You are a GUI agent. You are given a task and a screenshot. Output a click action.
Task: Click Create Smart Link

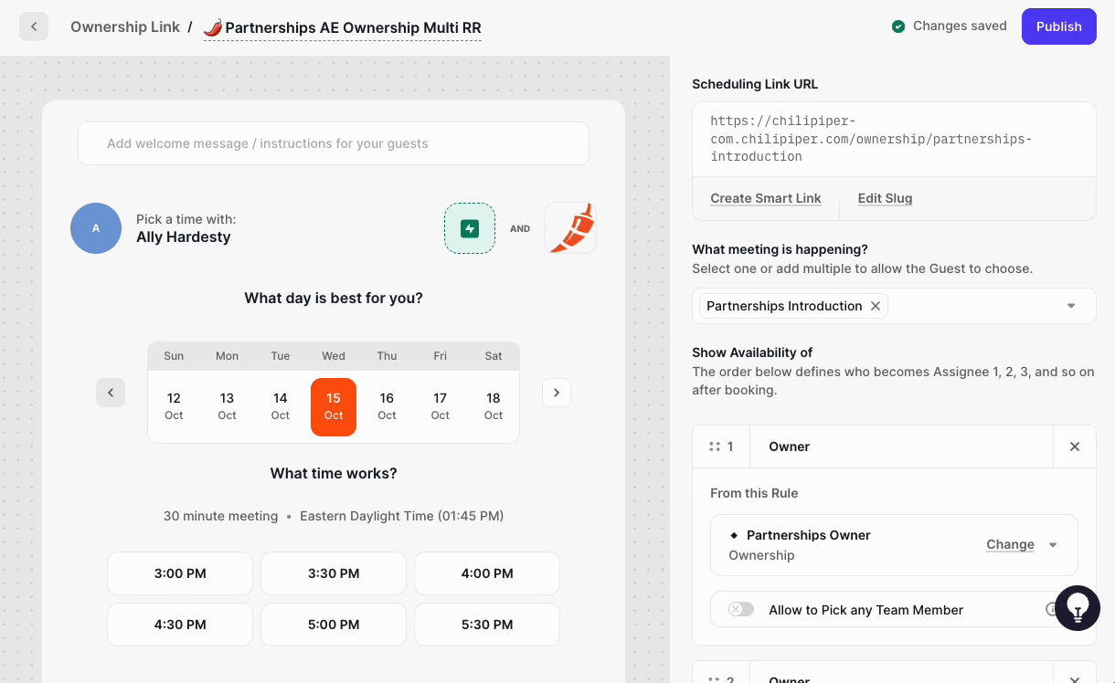pyautogui.click(x=766, y=198)
